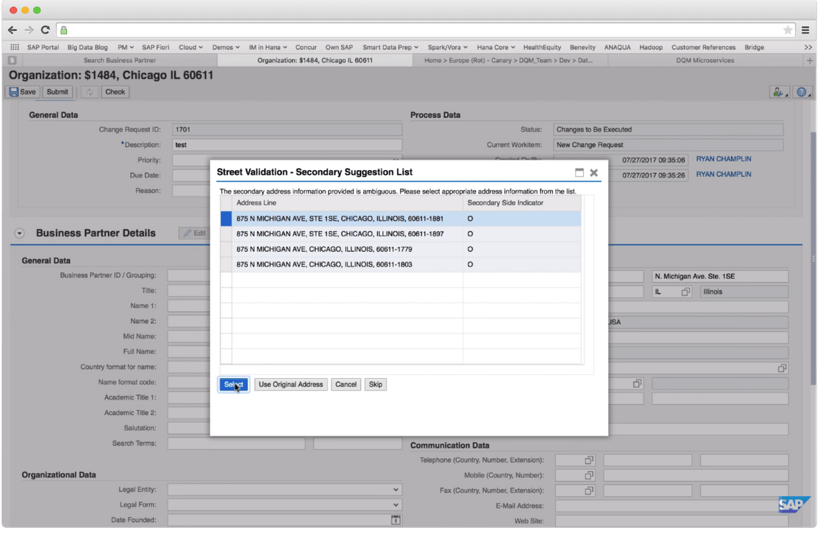Click the Save toolbar button
The image size is (820, 536).
point(22,92)
